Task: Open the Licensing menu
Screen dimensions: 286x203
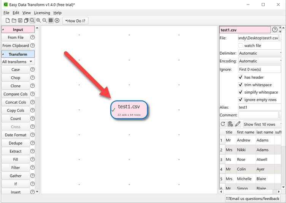Action: point(42,13)
